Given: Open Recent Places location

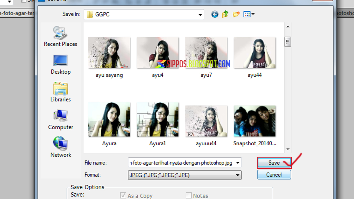Looking at the screenshot, I should [60, 36].
